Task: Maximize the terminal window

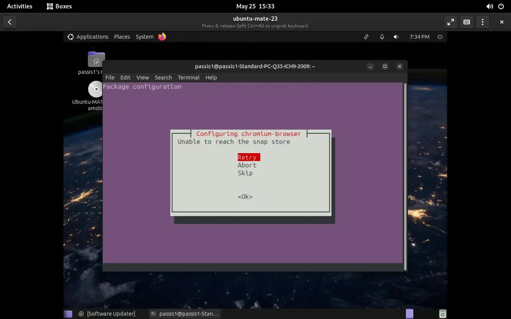Action: point(385,67)
